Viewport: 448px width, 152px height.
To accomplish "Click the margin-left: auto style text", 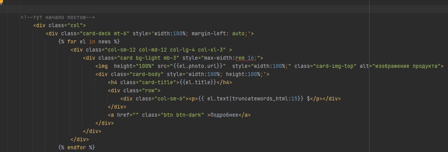I will pyautogui.click(x=219, y=34).
